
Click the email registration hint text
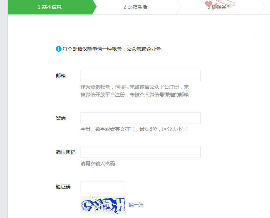point(135,91)
